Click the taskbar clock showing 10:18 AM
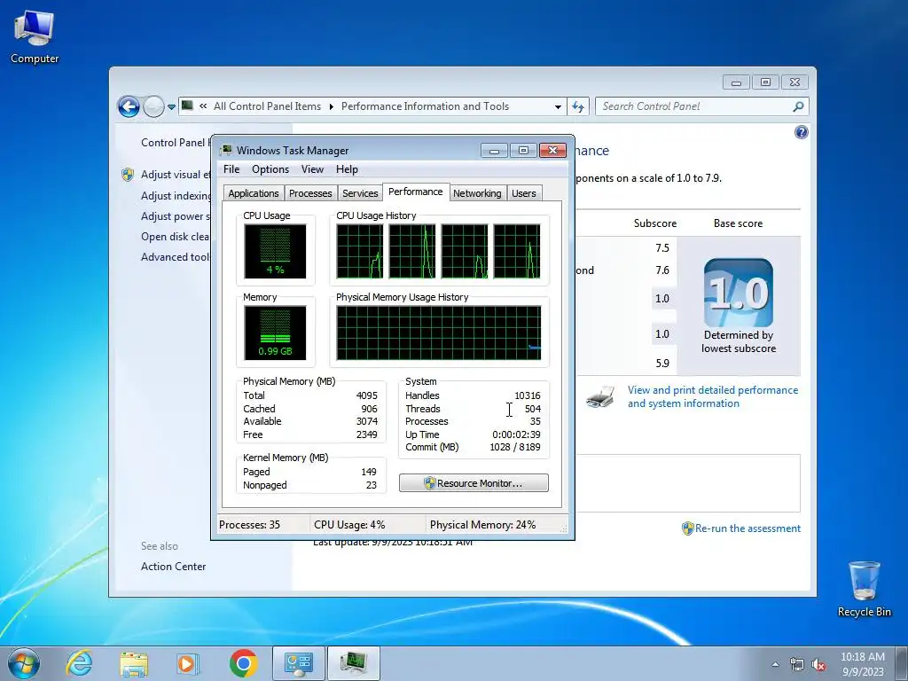This screenshot has width=908, height=681. click(x=862, y=664)
